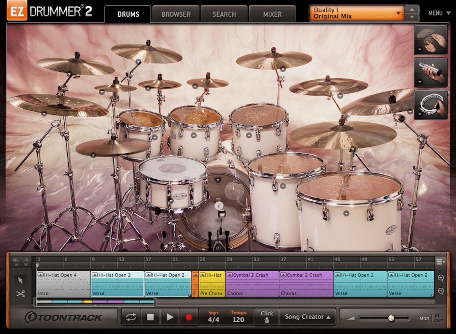
Task: Adjust the master volume slider
Action: 391,318
